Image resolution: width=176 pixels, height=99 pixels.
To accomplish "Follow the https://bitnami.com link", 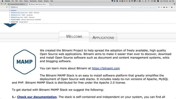I will click(x=106, y=68).
